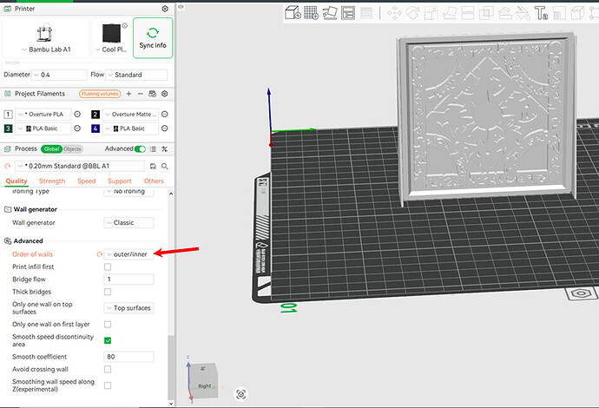
Task: Toggle the Advanced mode switch
Action: pyautogui.click(x=140, y=149)
